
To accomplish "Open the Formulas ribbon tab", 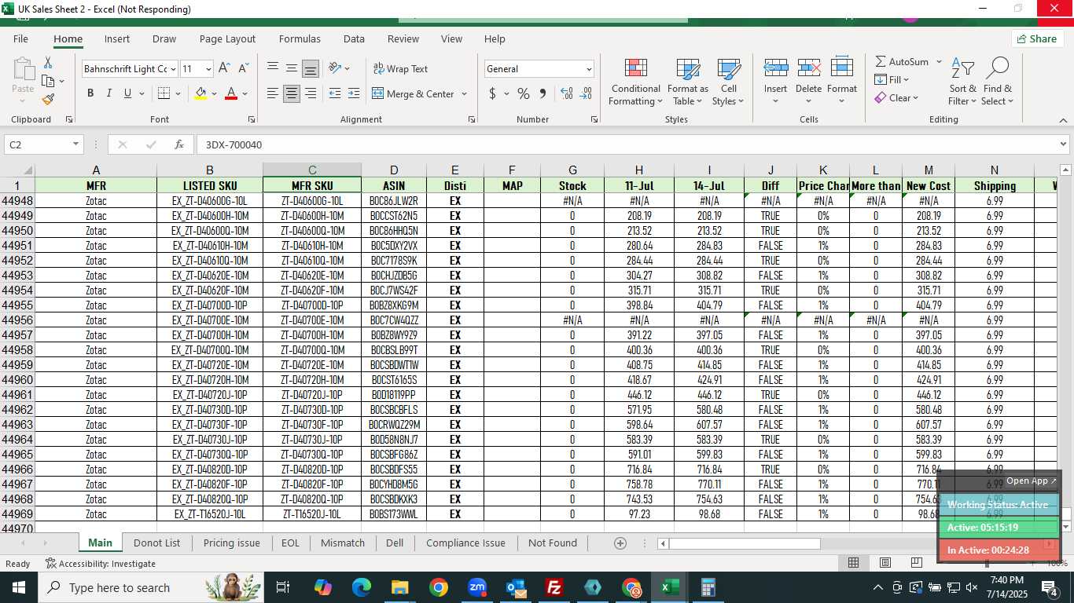I will 300,38.
